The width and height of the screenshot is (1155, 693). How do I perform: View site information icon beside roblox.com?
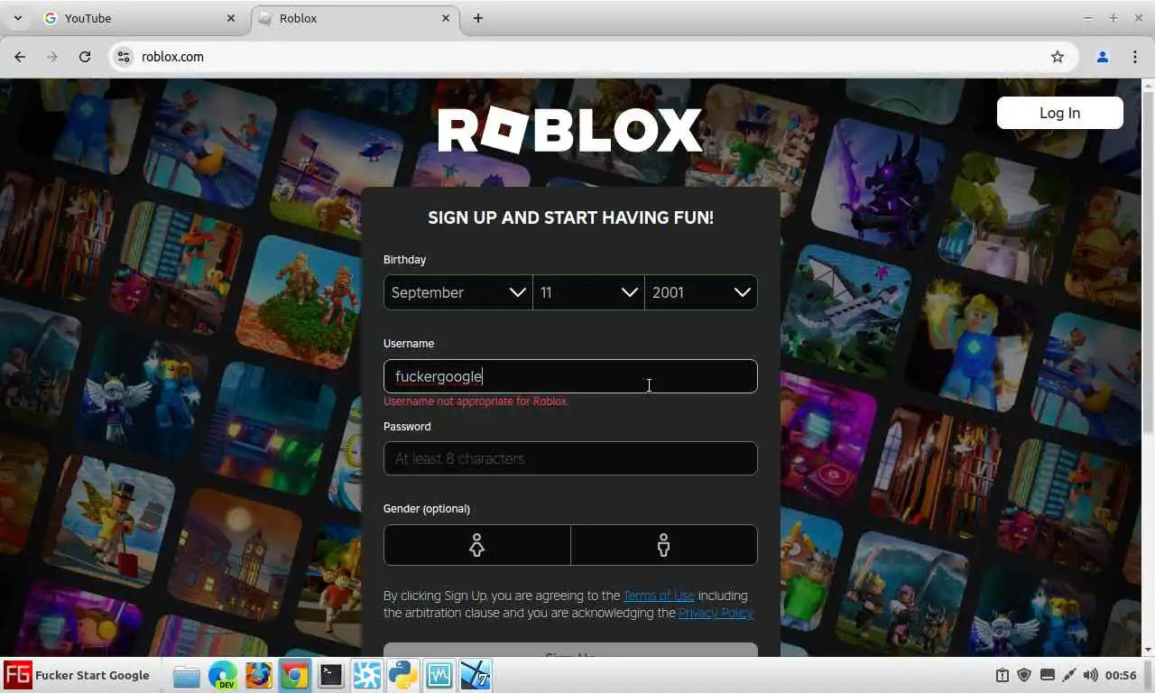coord(124,57)
